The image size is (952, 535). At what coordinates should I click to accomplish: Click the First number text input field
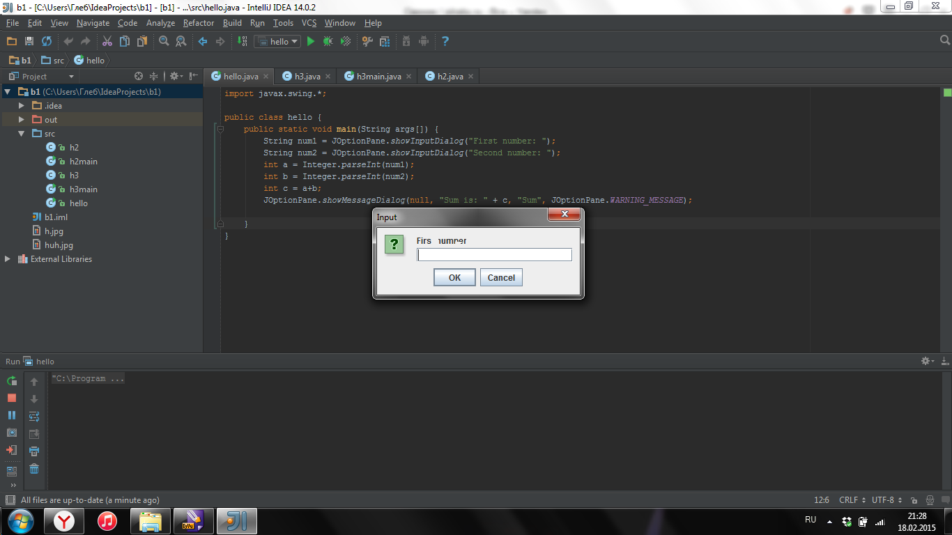(494, 255)
